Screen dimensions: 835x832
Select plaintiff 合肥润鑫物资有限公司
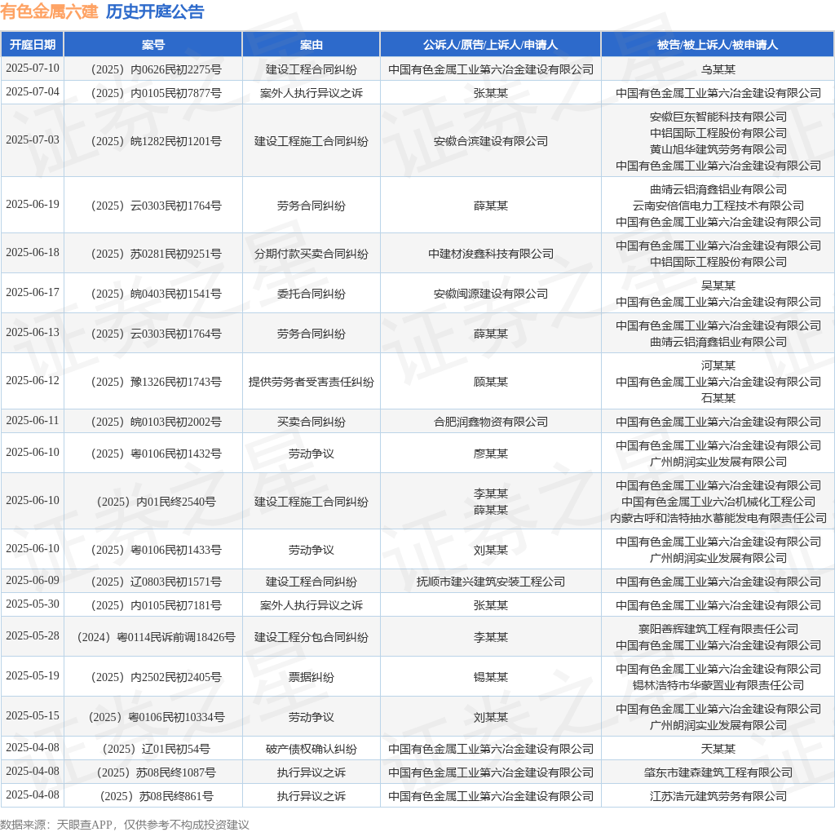pos(490,422)
